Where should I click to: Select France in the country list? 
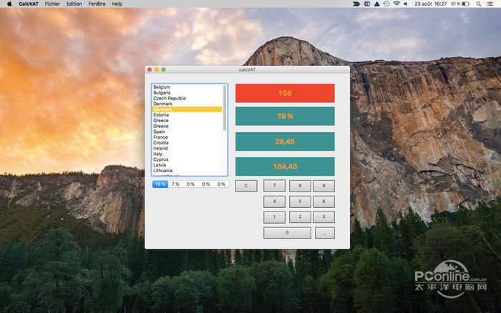[161, 137]
